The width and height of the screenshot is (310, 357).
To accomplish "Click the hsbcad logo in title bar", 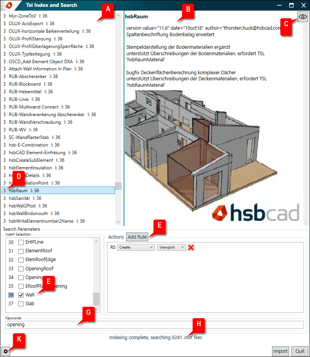I will tap(9, 5).
